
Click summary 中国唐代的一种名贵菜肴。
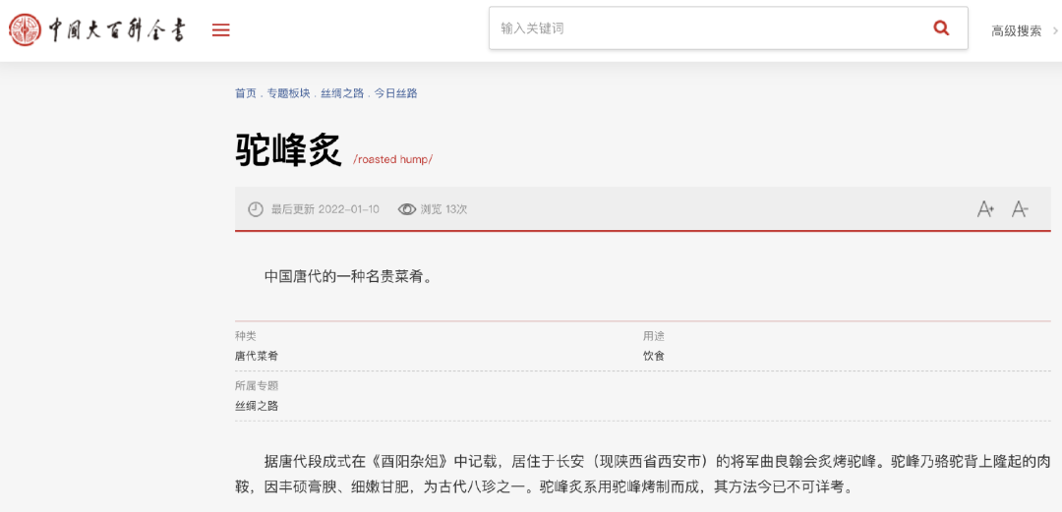[348, 276]
